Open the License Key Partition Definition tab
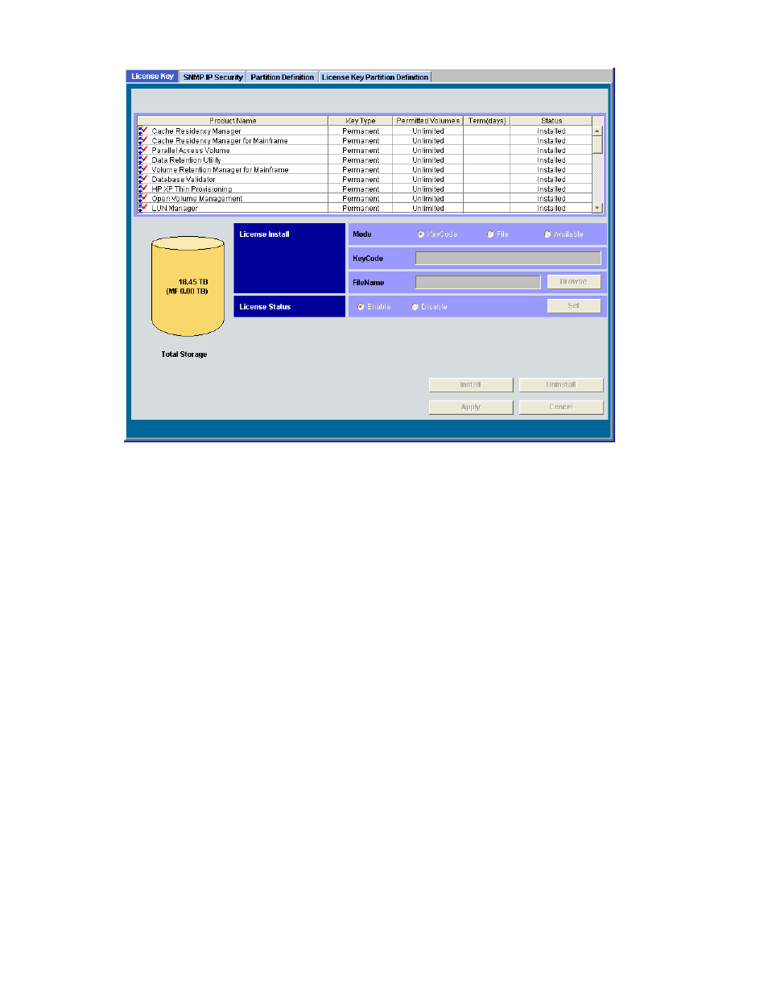 point(375,77)
